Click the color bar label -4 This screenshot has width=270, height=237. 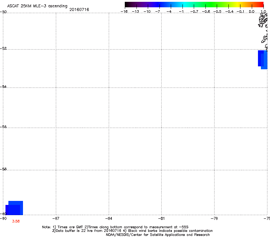point(169,12)
